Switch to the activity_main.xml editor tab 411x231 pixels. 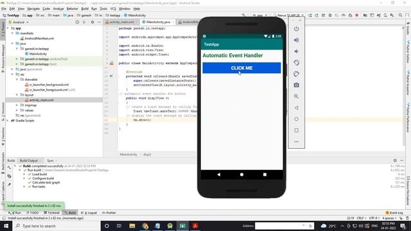pos(121,22)
